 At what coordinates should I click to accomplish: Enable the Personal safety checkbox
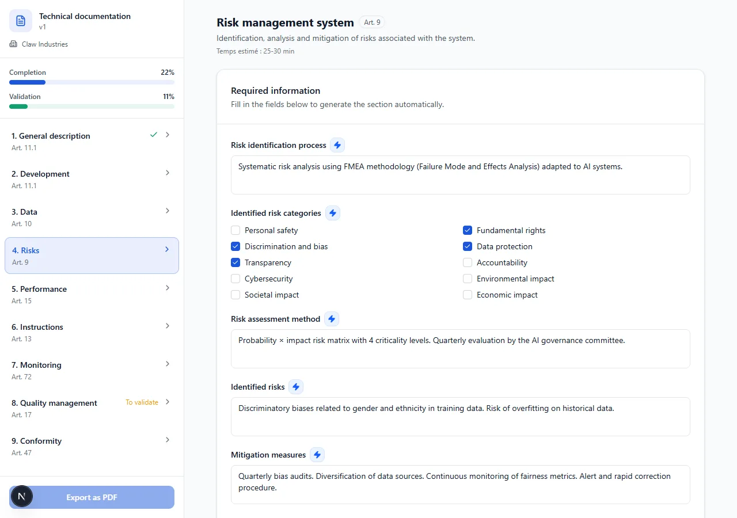click(x=235, y=230)
